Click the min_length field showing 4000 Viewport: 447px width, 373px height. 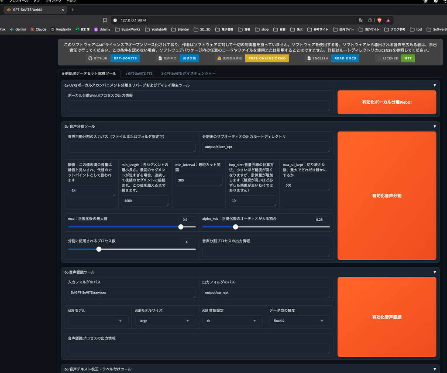(x=145, y=201)
